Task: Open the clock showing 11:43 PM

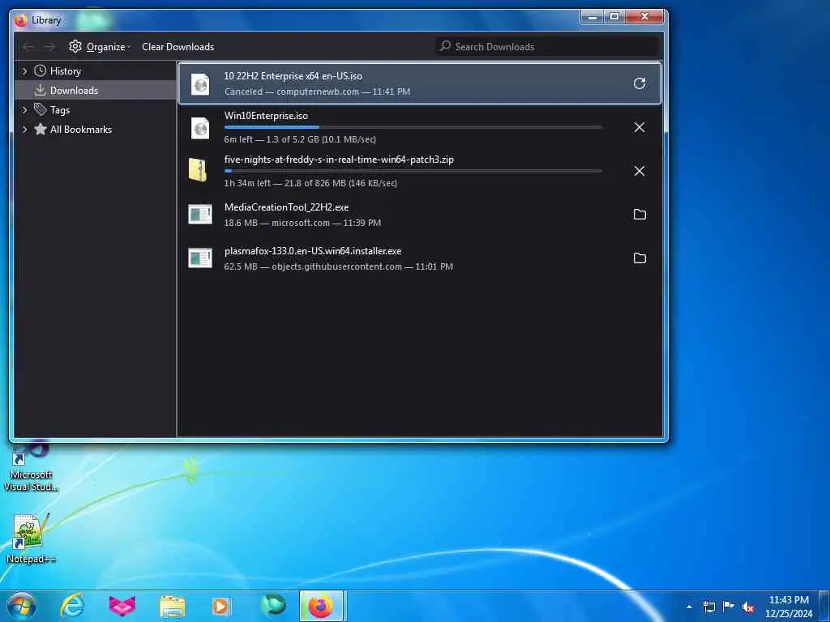Action: 789,607
